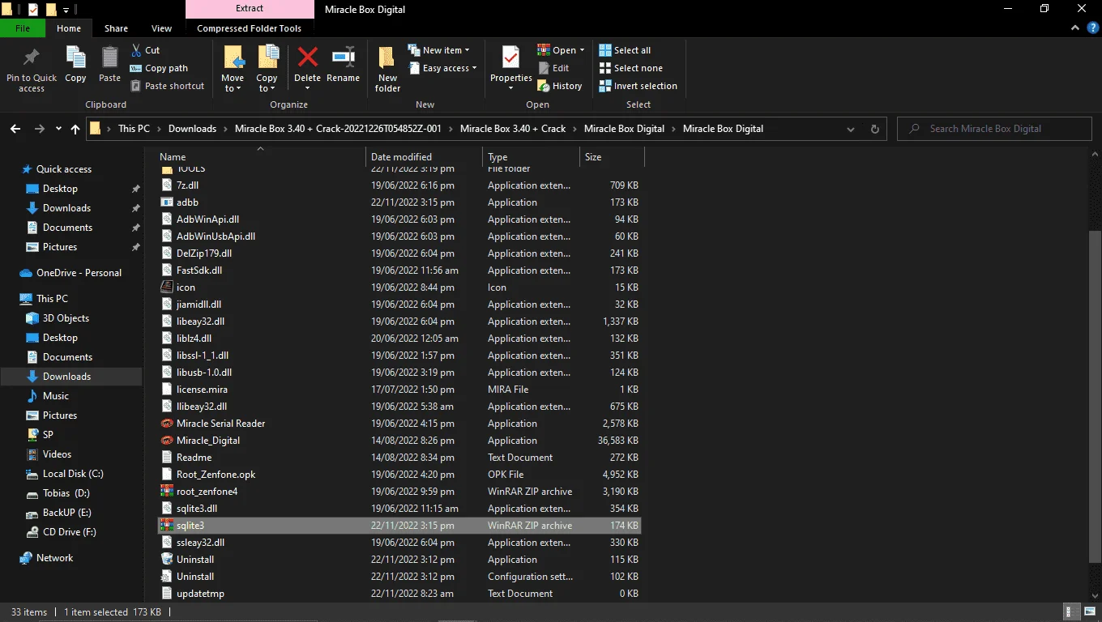
Task: Click the Search Miracle Box Digital field
Action: point(993,129)
